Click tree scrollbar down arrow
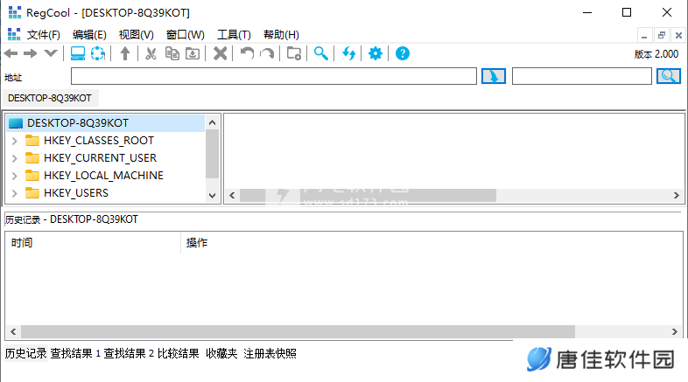This screenshot has height=382, width=688. tap(213, 196)
